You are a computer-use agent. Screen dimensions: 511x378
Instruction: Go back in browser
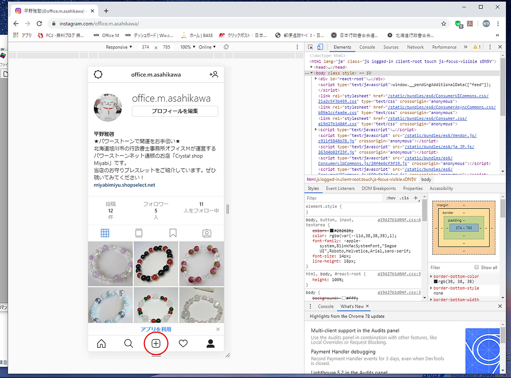pyautogui.click(x=16, y=23)
